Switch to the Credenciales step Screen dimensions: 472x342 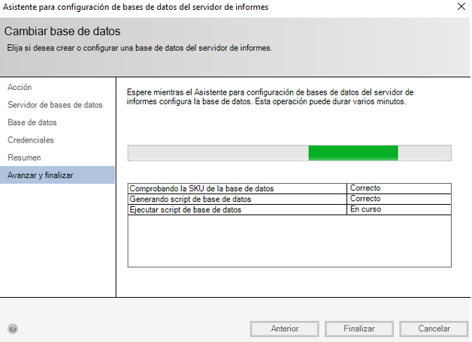point(31,140)
